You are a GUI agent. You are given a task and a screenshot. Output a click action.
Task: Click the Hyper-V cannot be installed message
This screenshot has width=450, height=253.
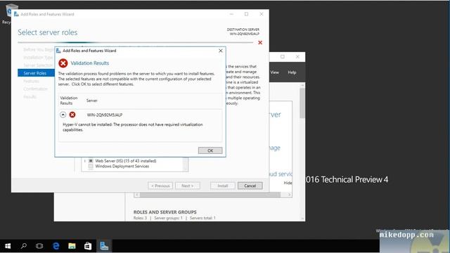coord(133,127)
